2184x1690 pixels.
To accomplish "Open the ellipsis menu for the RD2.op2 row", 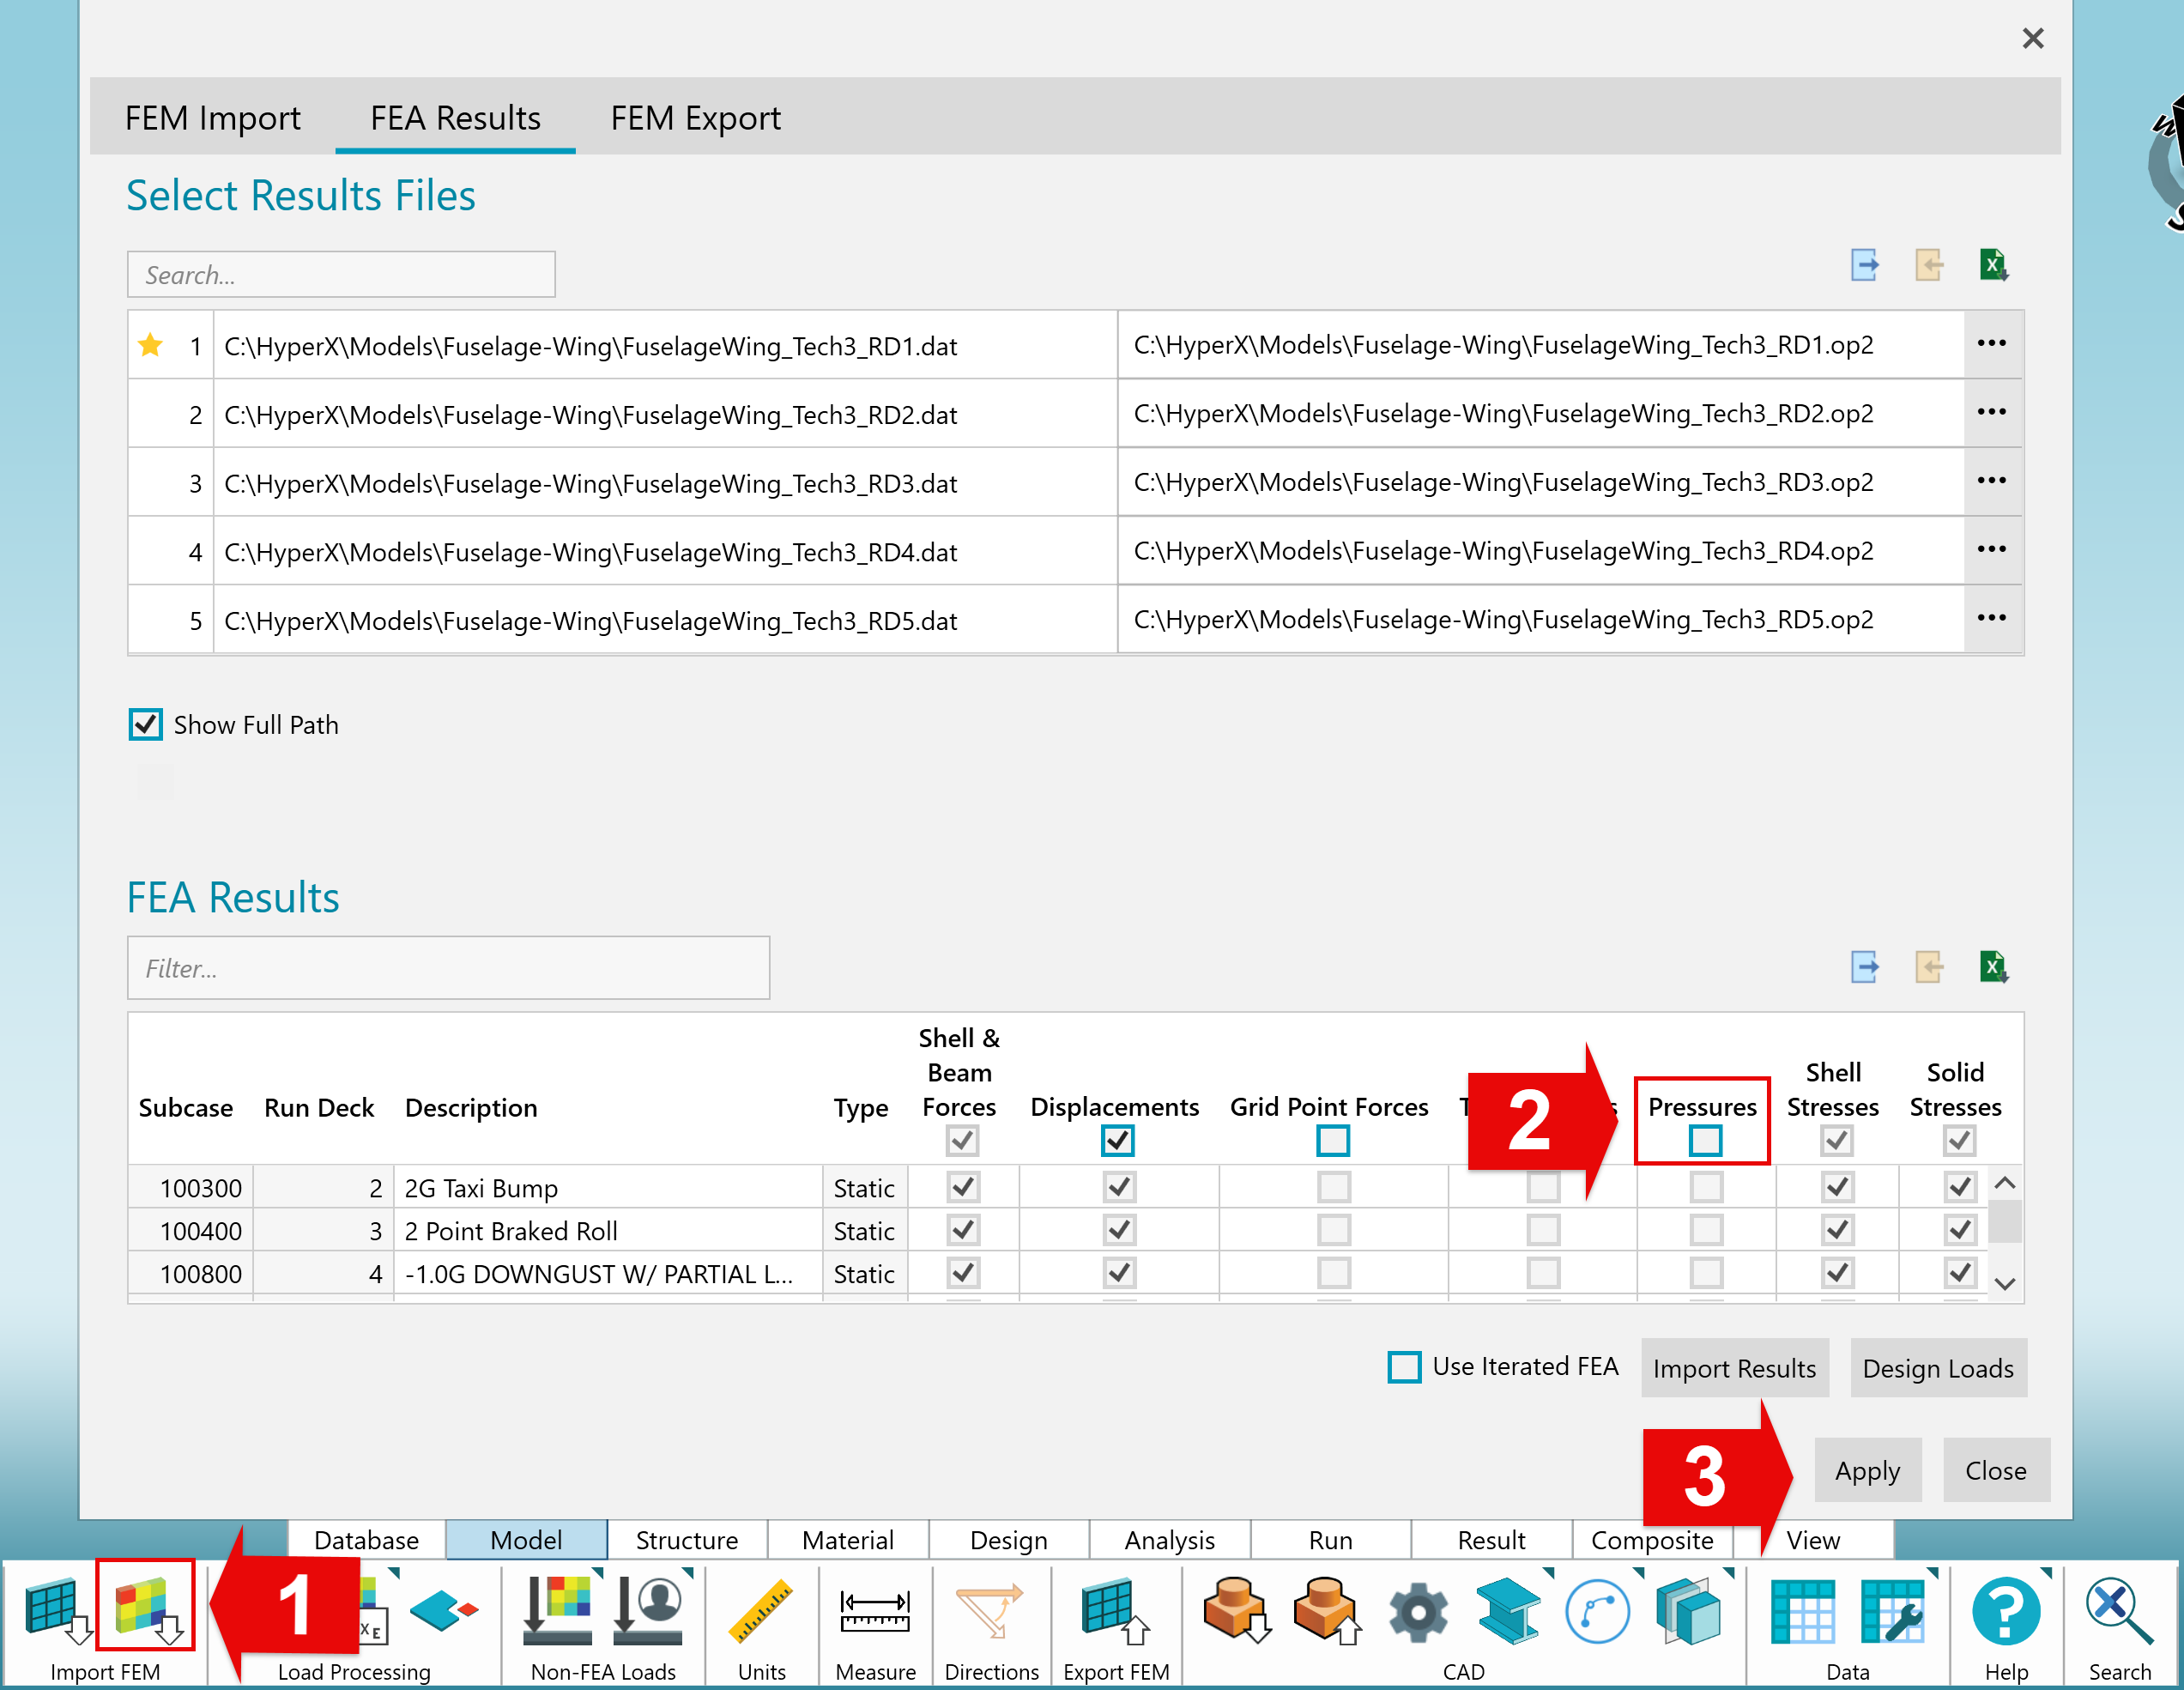I will 1991,413.
